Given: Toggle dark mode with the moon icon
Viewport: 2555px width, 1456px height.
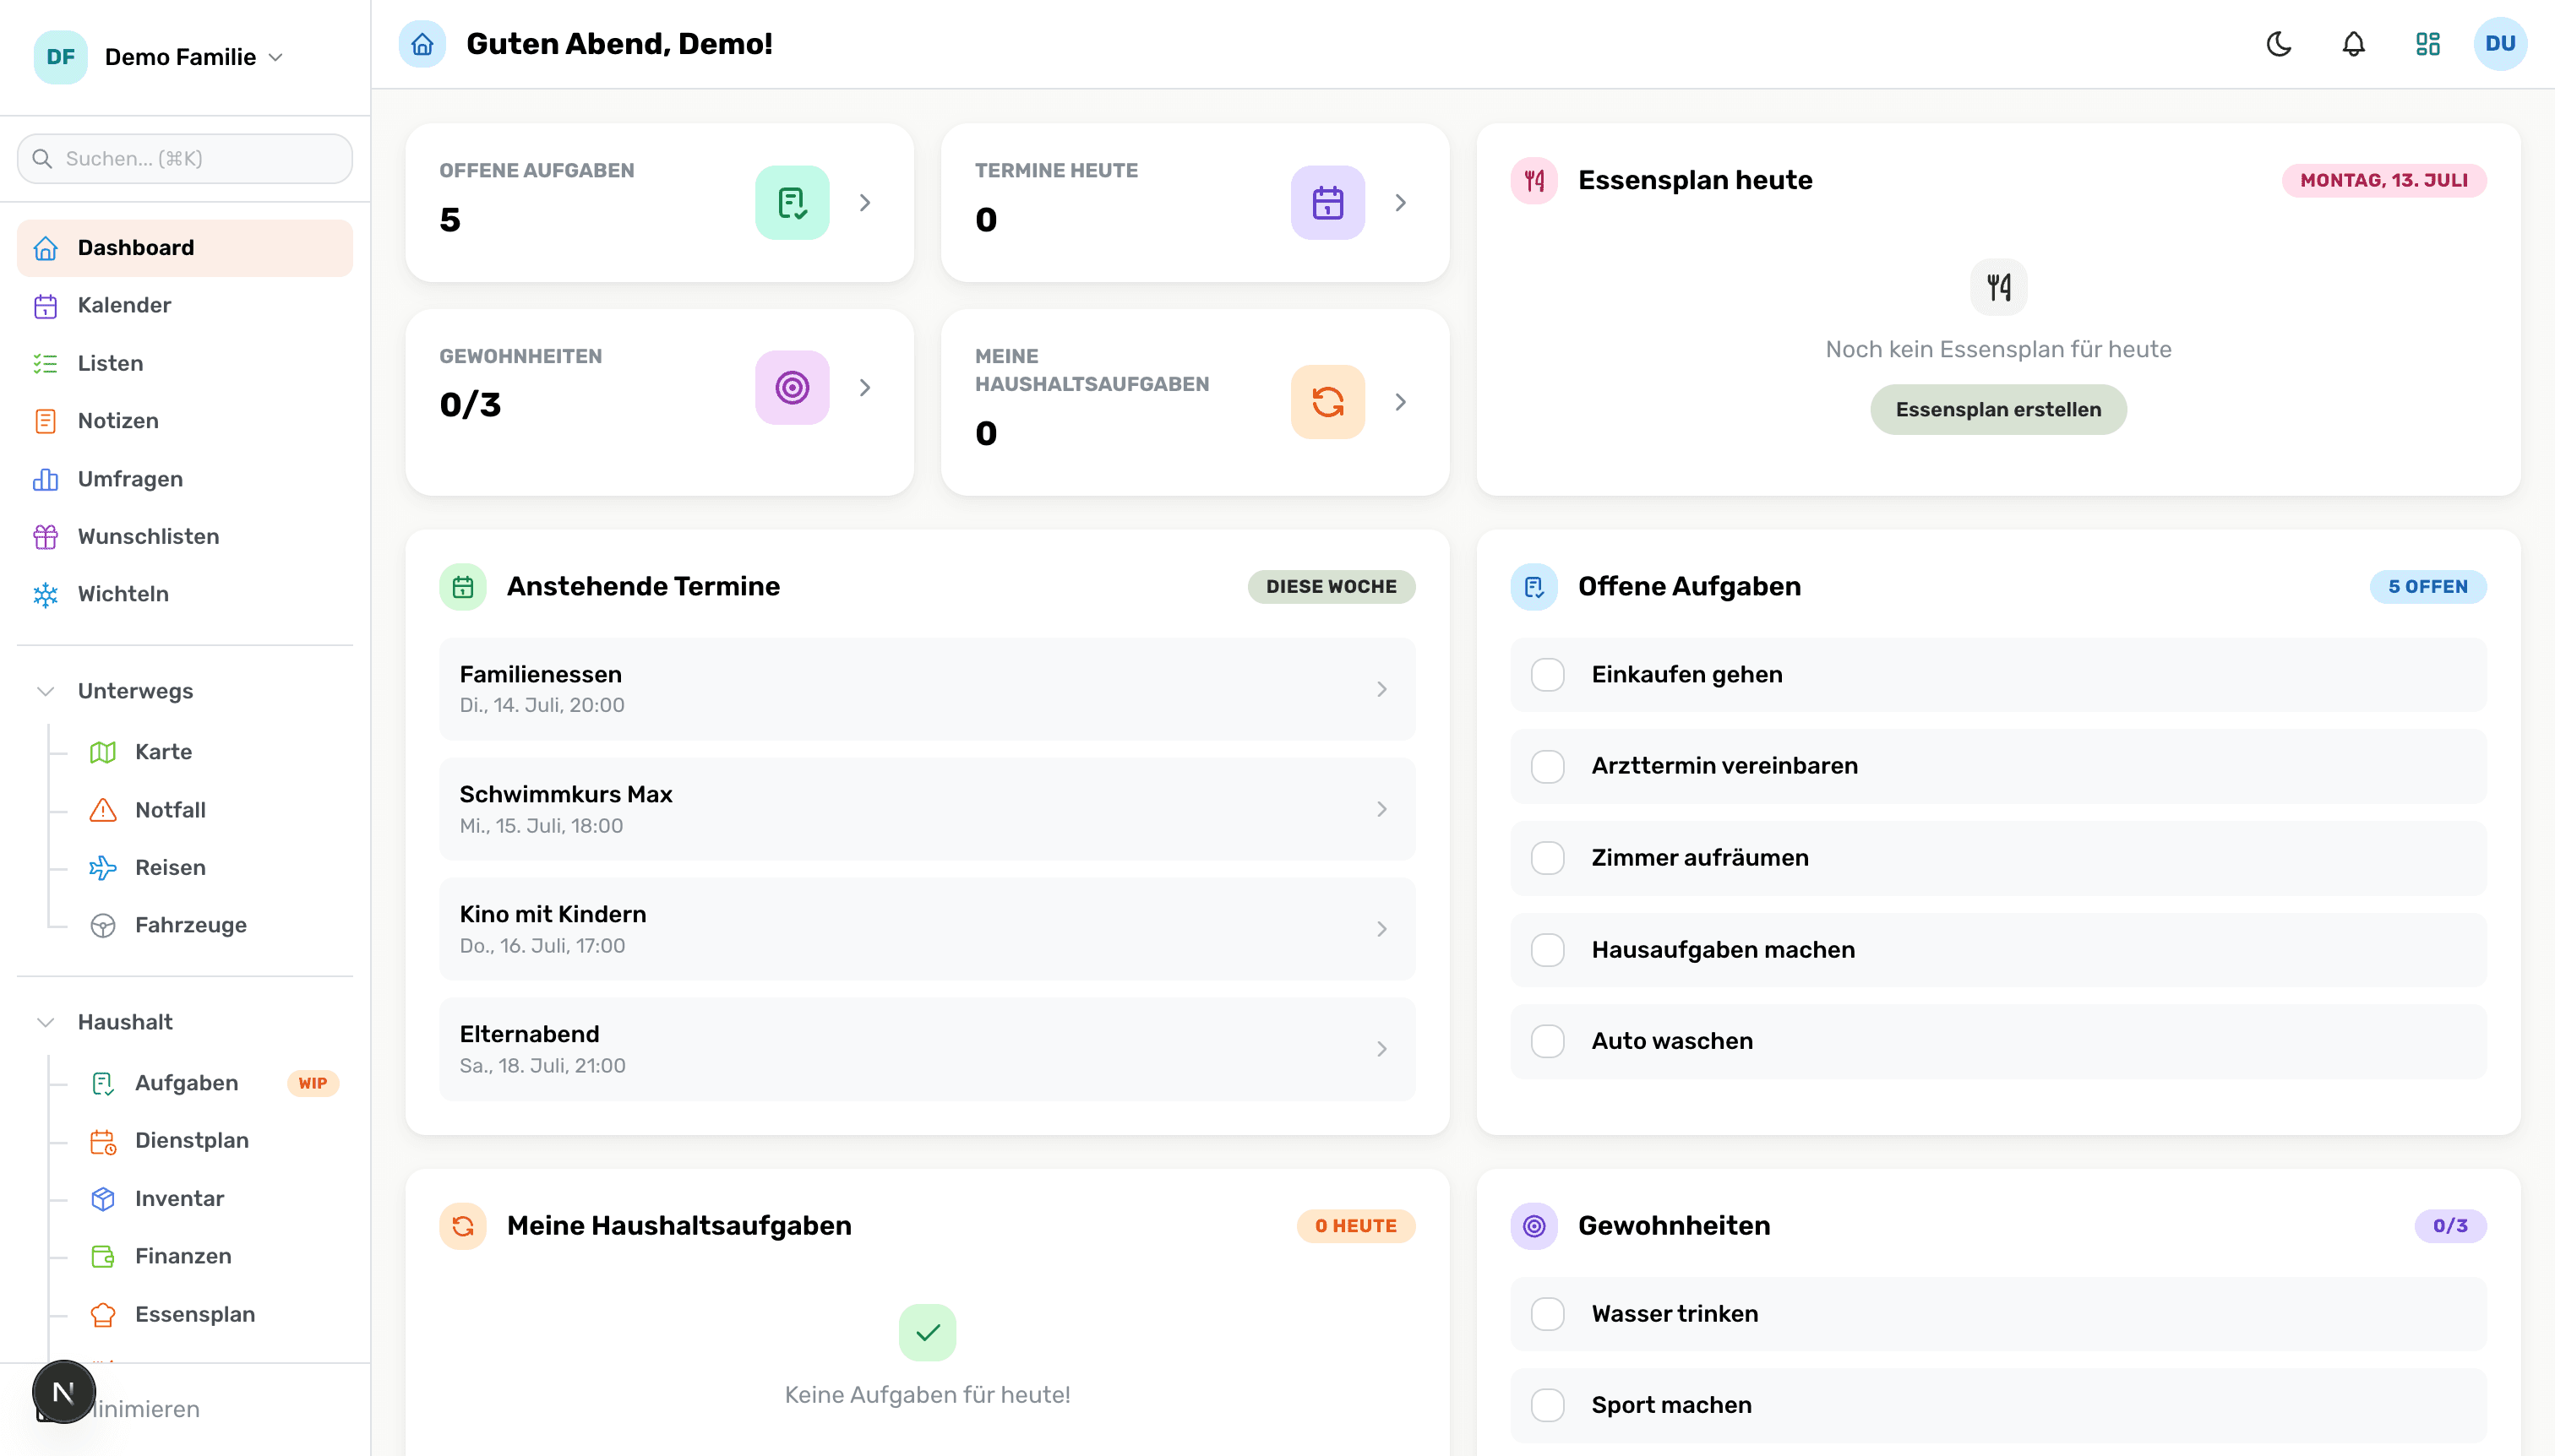Looking at the screenshot, I should coord(2279,44).
